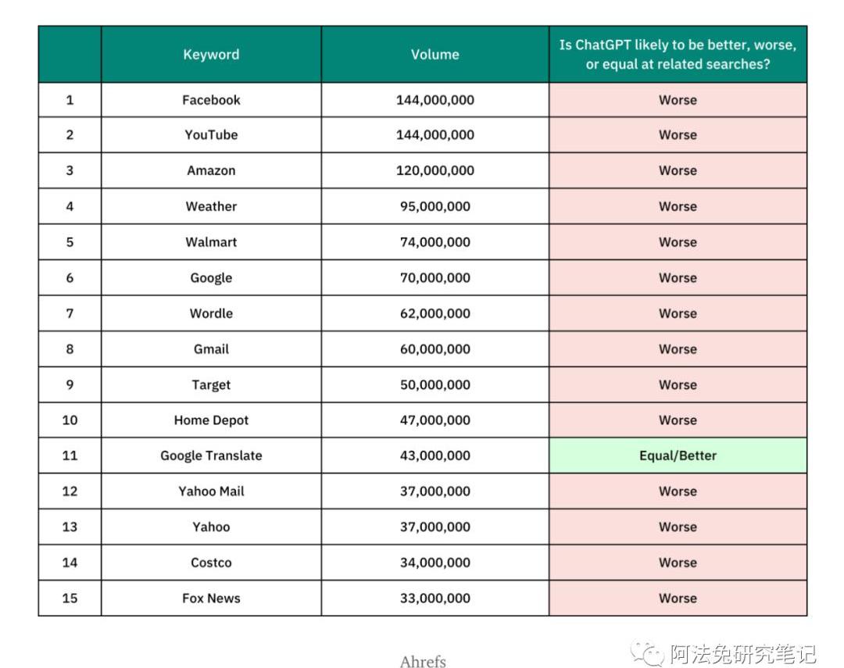The width and height of the screenshot is (844, 668).
Task: Select the Facebook keyword cell
Action: pos(211,100)
